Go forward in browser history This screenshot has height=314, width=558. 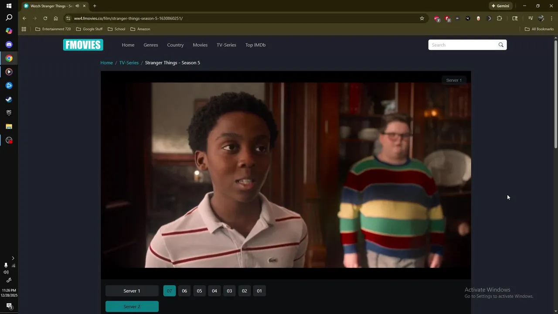pos(35,18)
